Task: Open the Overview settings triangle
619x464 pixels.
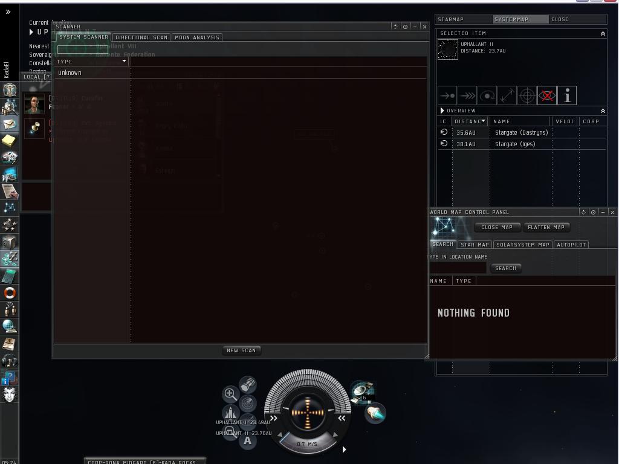Action: [442, 111]
